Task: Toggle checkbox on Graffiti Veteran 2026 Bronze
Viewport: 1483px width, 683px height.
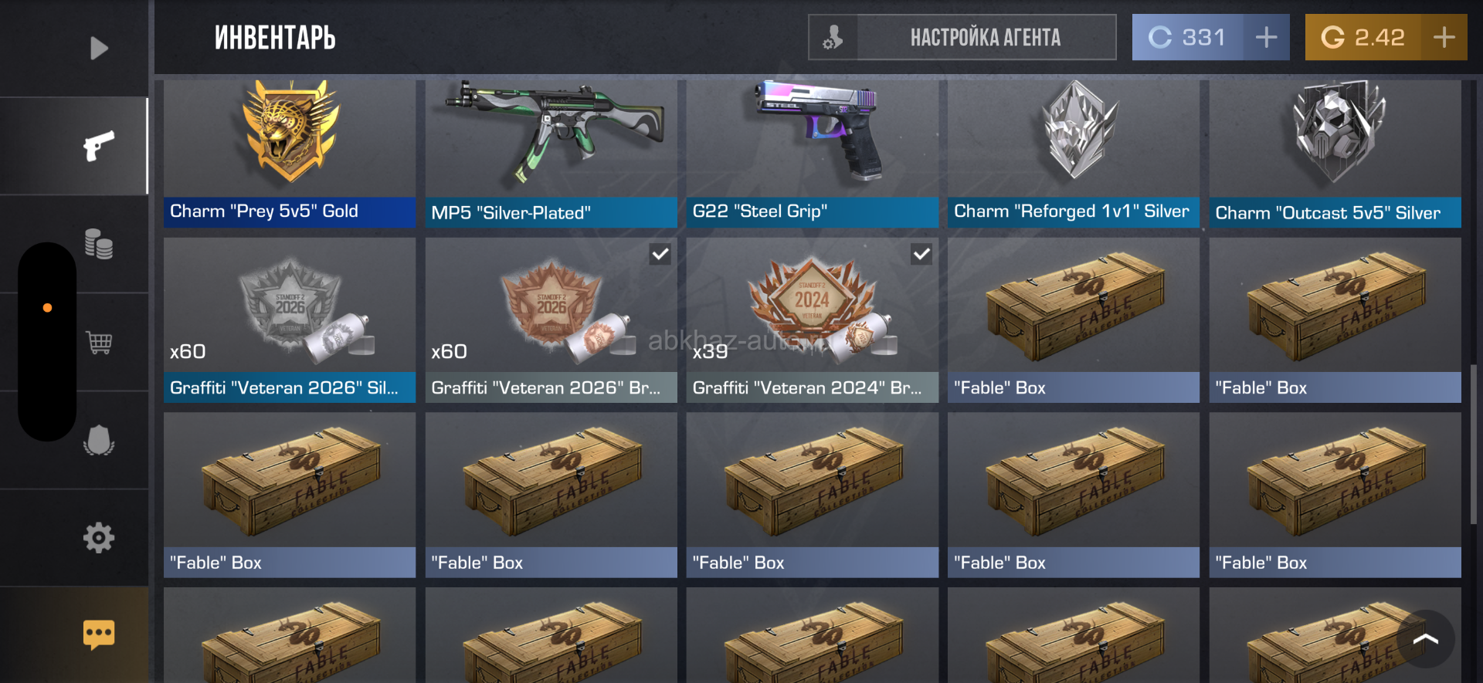Action: (660, 254)
